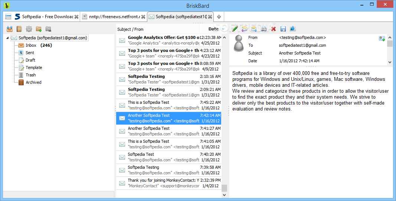The height and width of the screenshot is (201, 396).
Task: Select the Softpedia (softpediatest1@ email tab
Action: click(x=180, y=17)
